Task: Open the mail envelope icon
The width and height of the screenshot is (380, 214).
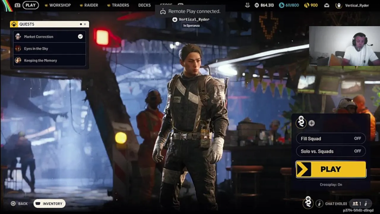Action: pos(327,5)
